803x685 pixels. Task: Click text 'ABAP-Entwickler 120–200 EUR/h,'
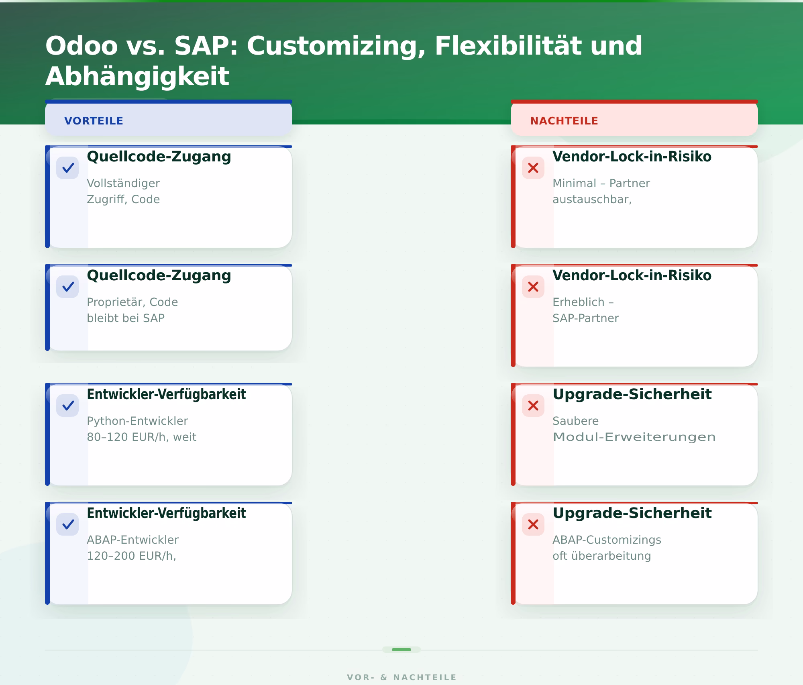(132, 548)
